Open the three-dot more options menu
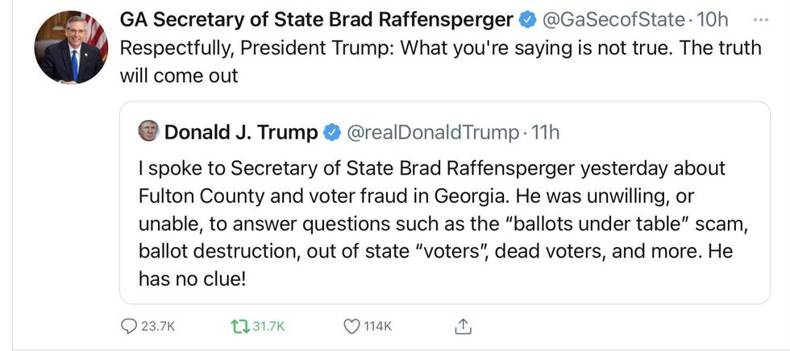Viewport: 790px width, 351px height. click(759, 19)
